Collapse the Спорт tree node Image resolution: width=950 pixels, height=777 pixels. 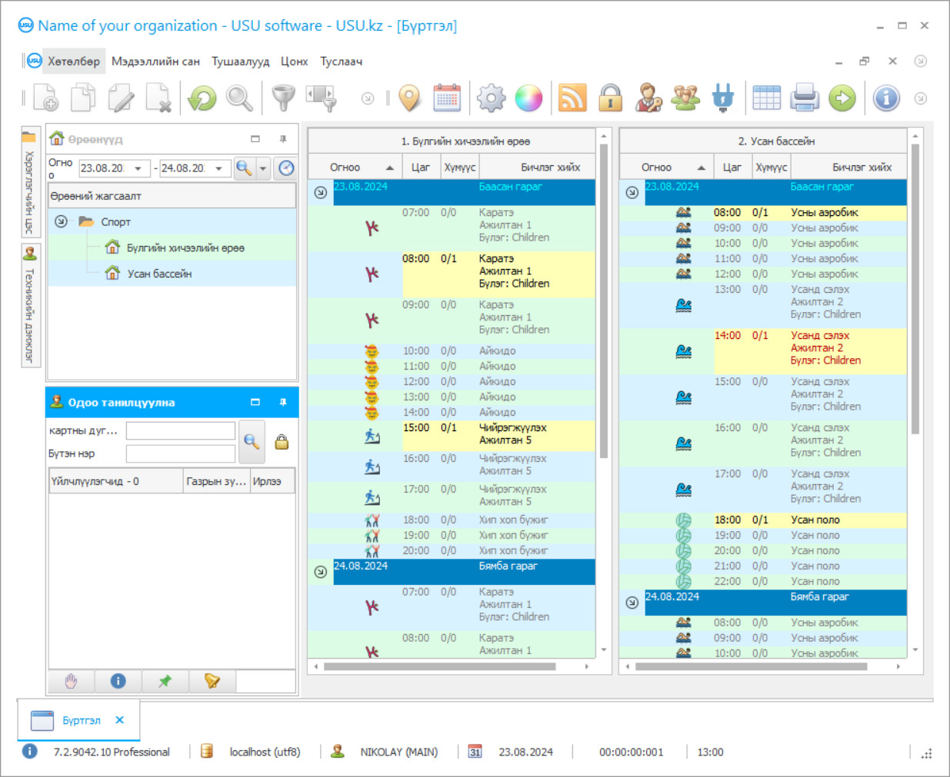click(61, 221)
